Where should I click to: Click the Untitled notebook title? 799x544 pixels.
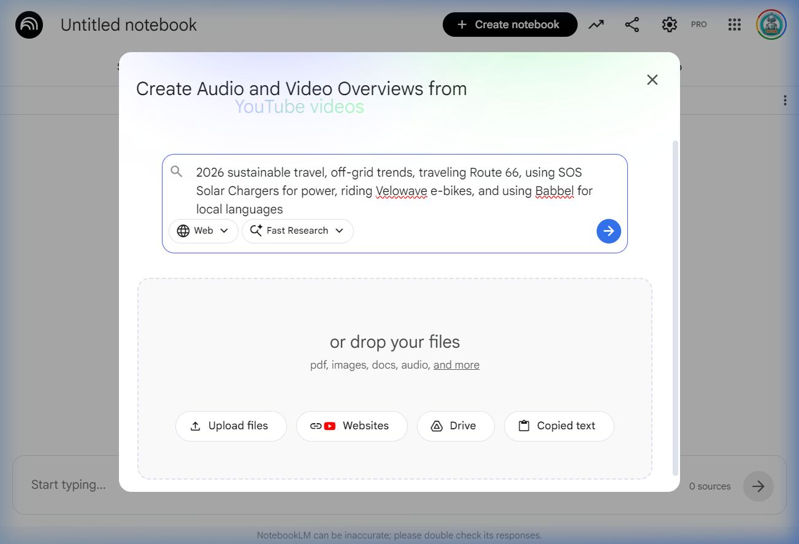129,25
